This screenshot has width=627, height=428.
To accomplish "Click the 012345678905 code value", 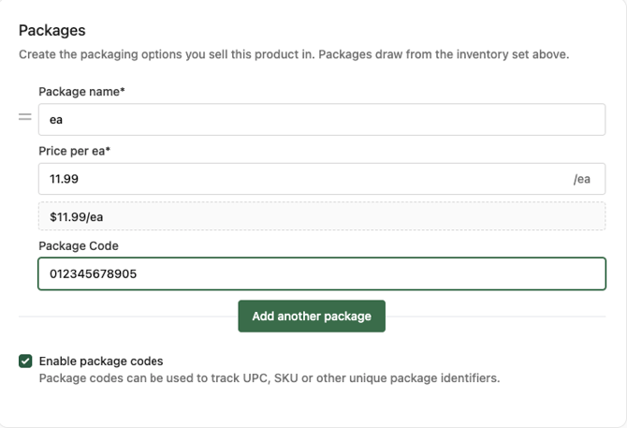I will (x=95, y=274).
